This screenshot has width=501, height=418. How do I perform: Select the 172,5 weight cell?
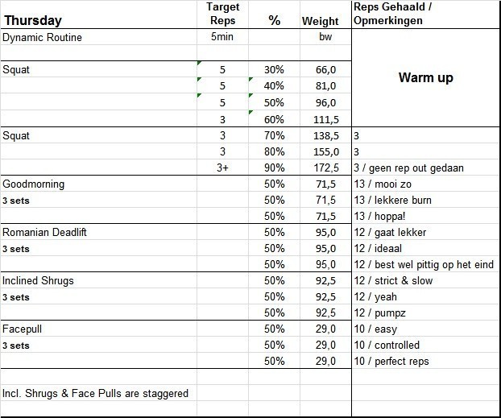(325, 168)
